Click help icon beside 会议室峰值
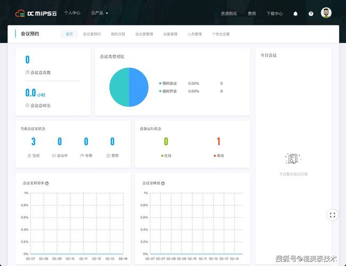346x266 pixels. (163, 183)
